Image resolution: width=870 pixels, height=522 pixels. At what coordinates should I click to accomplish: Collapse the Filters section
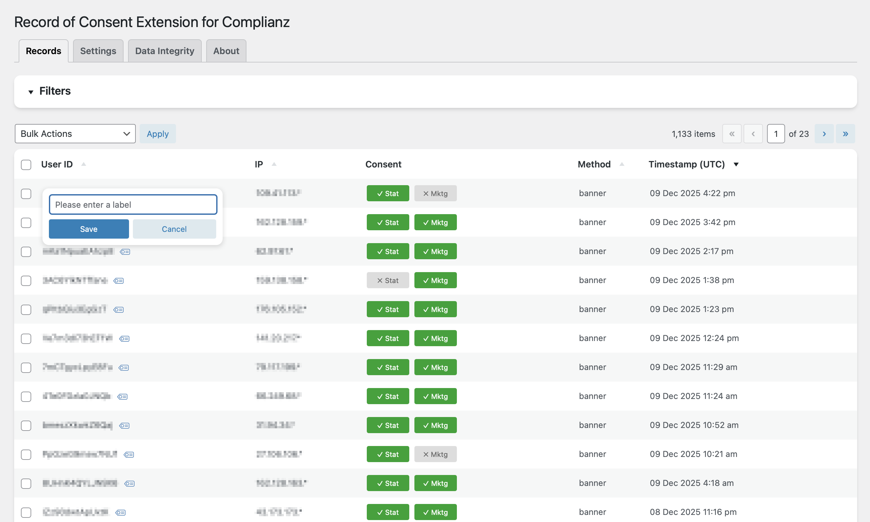point(31,92)
